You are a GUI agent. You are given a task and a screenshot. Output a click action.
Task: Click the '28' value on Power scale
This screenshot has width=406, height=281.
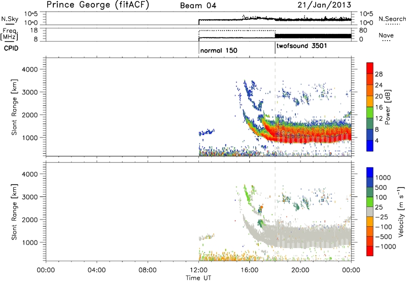pyautogui.click(x=379, y=74)
